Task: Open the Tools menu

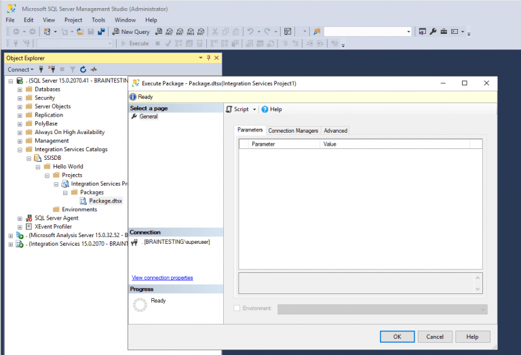Action: [98, 20]
